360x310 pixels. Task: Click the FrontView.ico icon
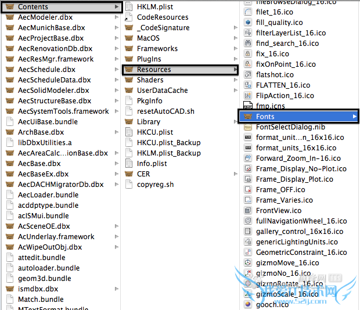pos(248,210)
